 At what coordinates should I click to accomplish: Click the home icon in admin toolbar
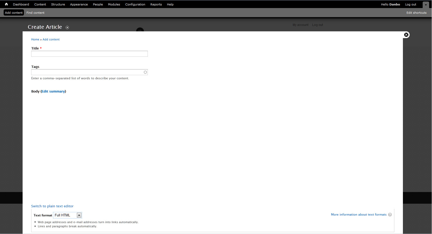[6, 4]
